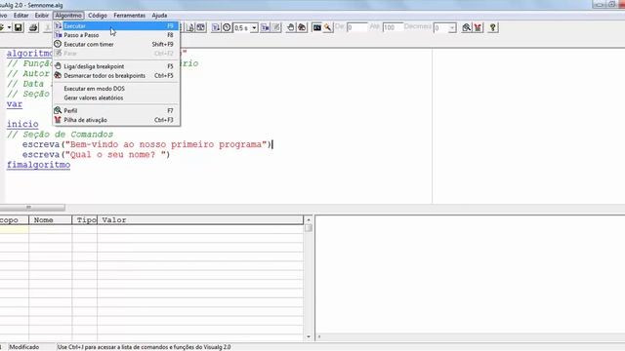Click the Tipo column header
This screenshot has height=351, width=625.
click(85, 220)
